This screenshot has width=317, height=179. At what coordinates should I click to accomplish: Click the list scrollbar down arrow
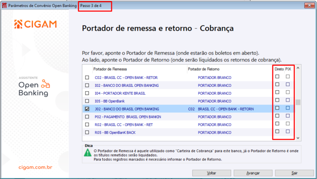tap(298, 138)
